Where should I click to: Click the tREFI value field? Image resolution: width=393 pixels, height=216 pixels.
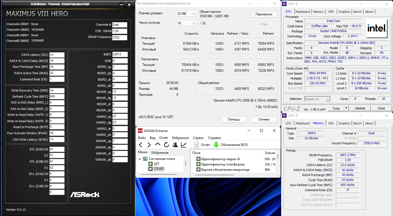click(120, 54)
